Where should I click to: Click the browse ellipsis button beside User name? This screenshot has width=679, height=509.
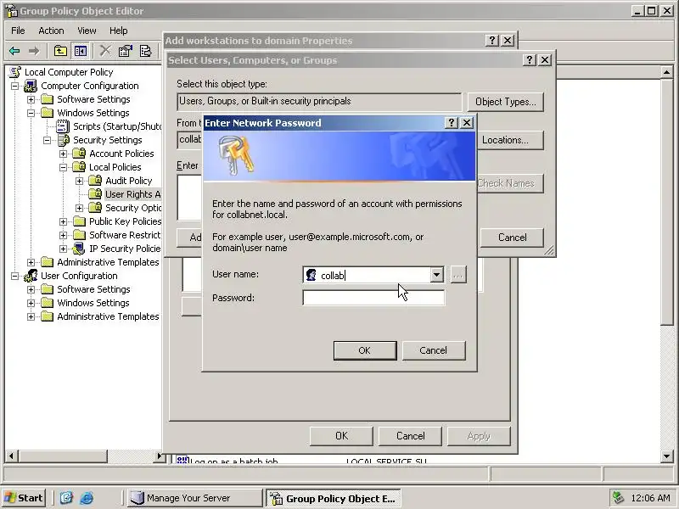[458, 275]
